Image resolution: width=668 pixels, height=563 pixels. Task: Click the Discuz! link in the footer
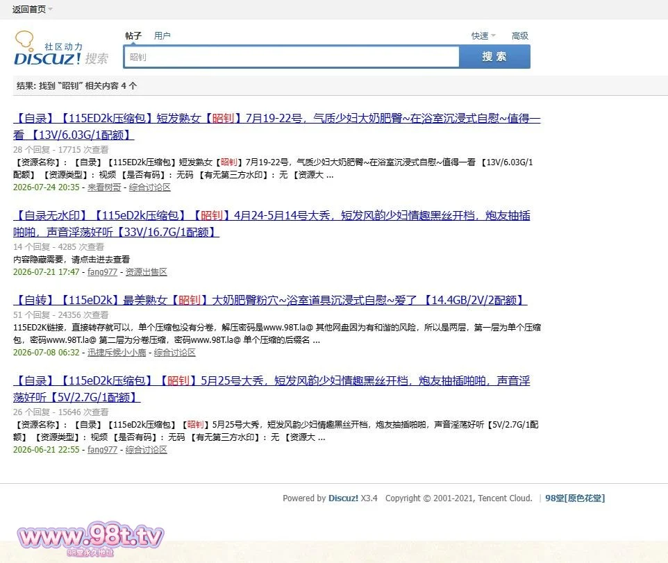pyautogui.click(x=343, y=498)
